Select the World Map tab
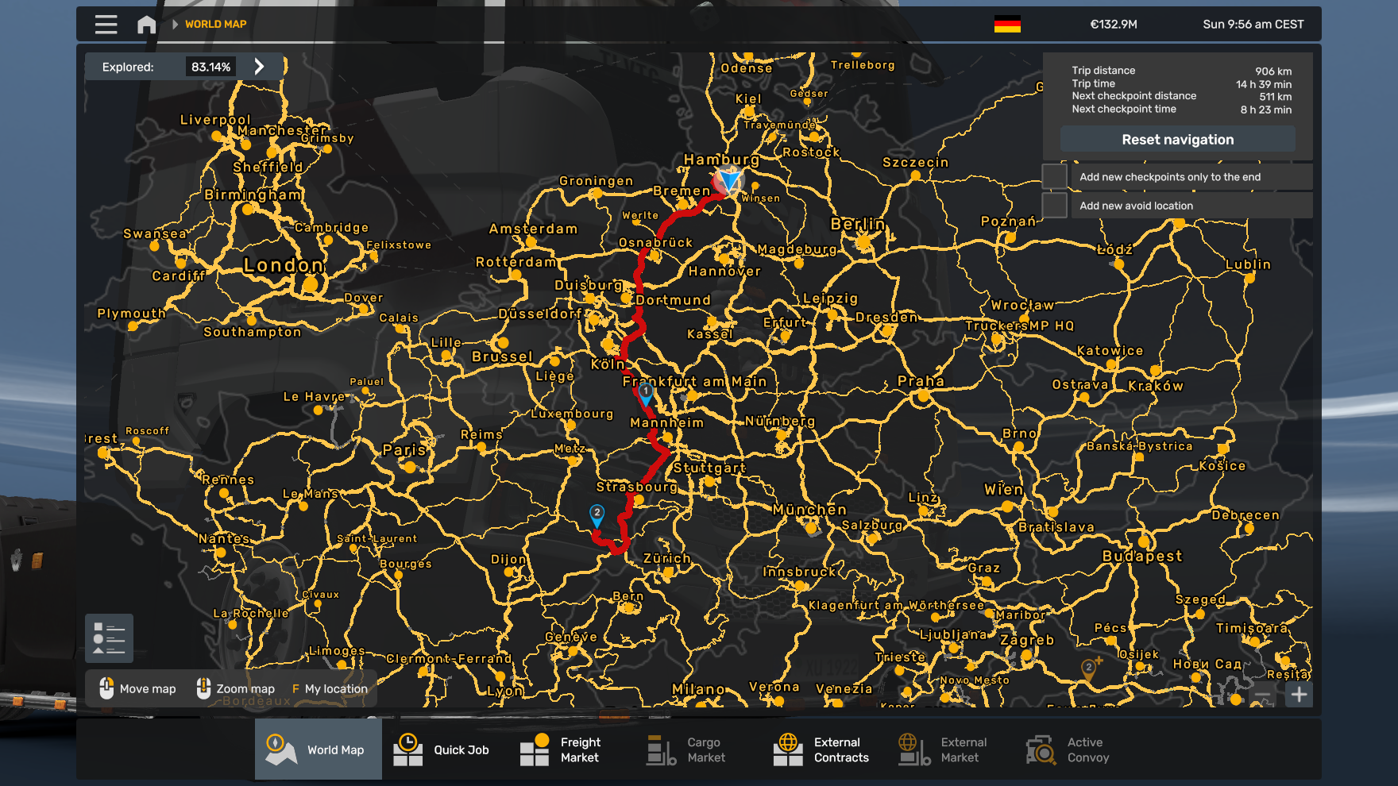 tap(318, 749)
